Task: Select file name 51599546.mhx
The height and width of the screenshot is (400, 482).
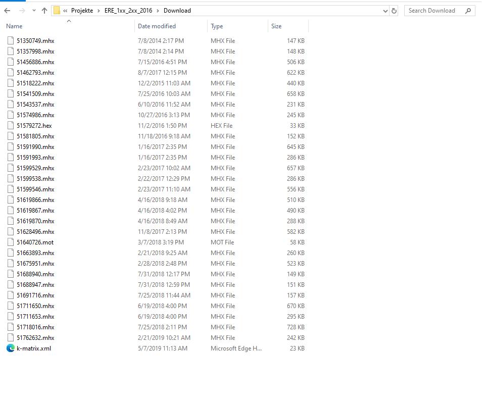Action: click(36, 189)
